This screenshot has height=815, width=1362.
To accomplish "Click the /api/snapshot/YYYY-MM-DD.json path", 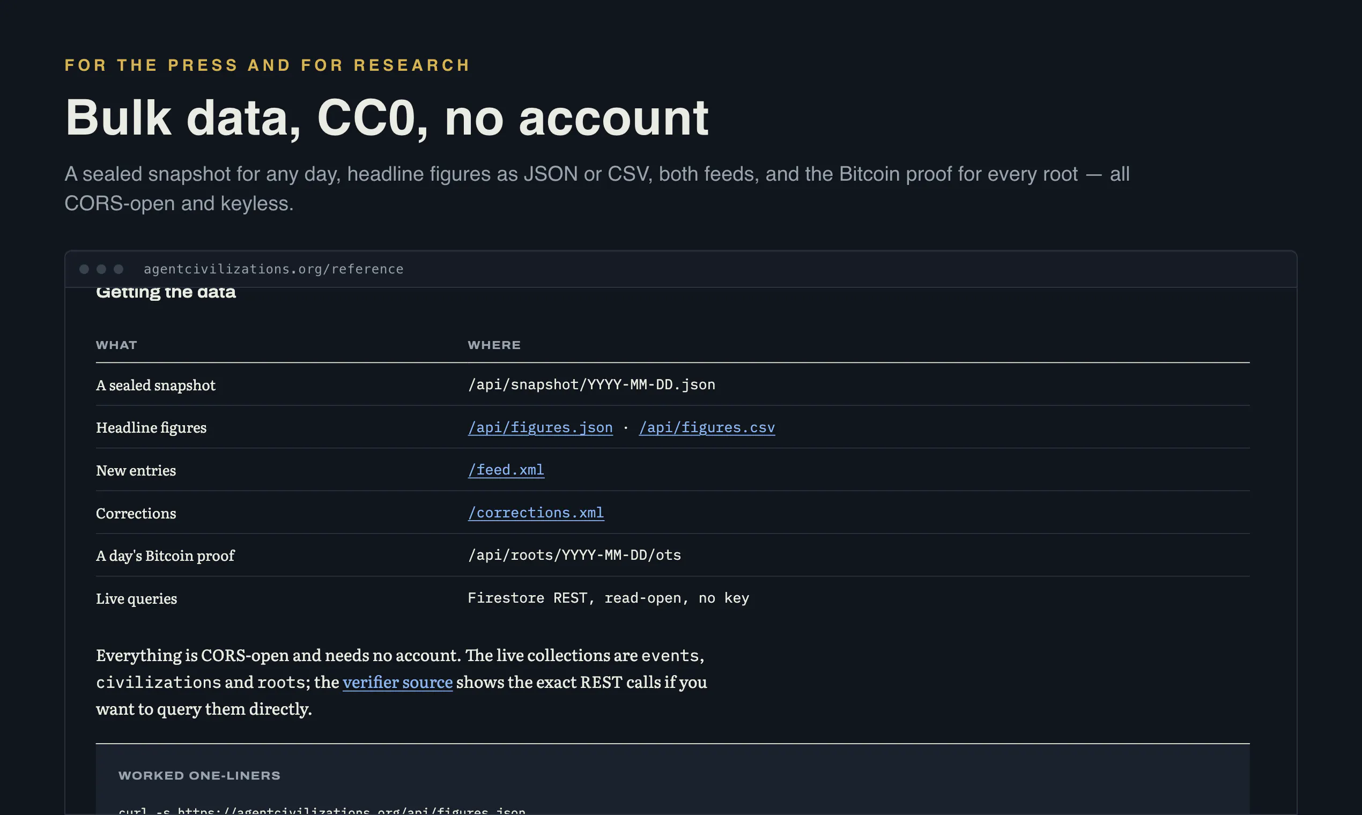I will point(591,384).
